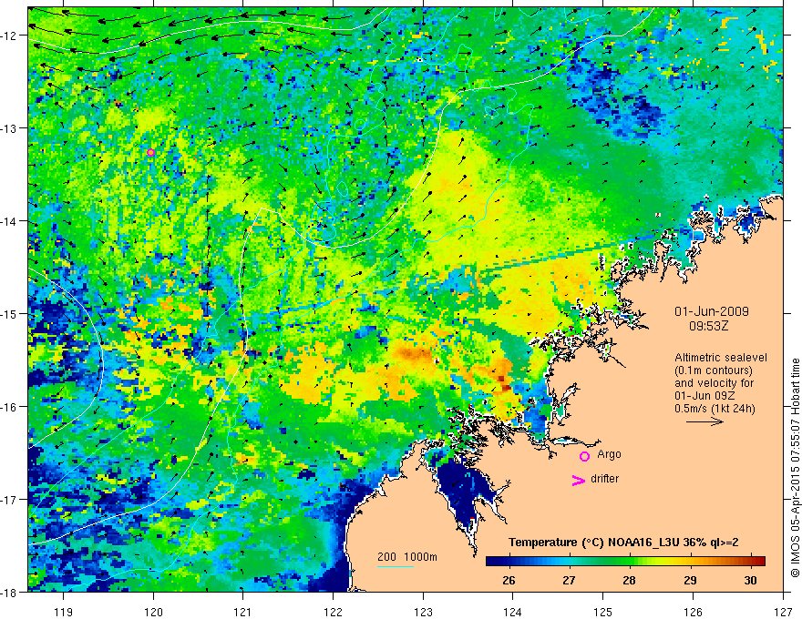Click the latitude axis label '-12'
Image resolution: width=802 pixels, height=619 pixels.
9,36
